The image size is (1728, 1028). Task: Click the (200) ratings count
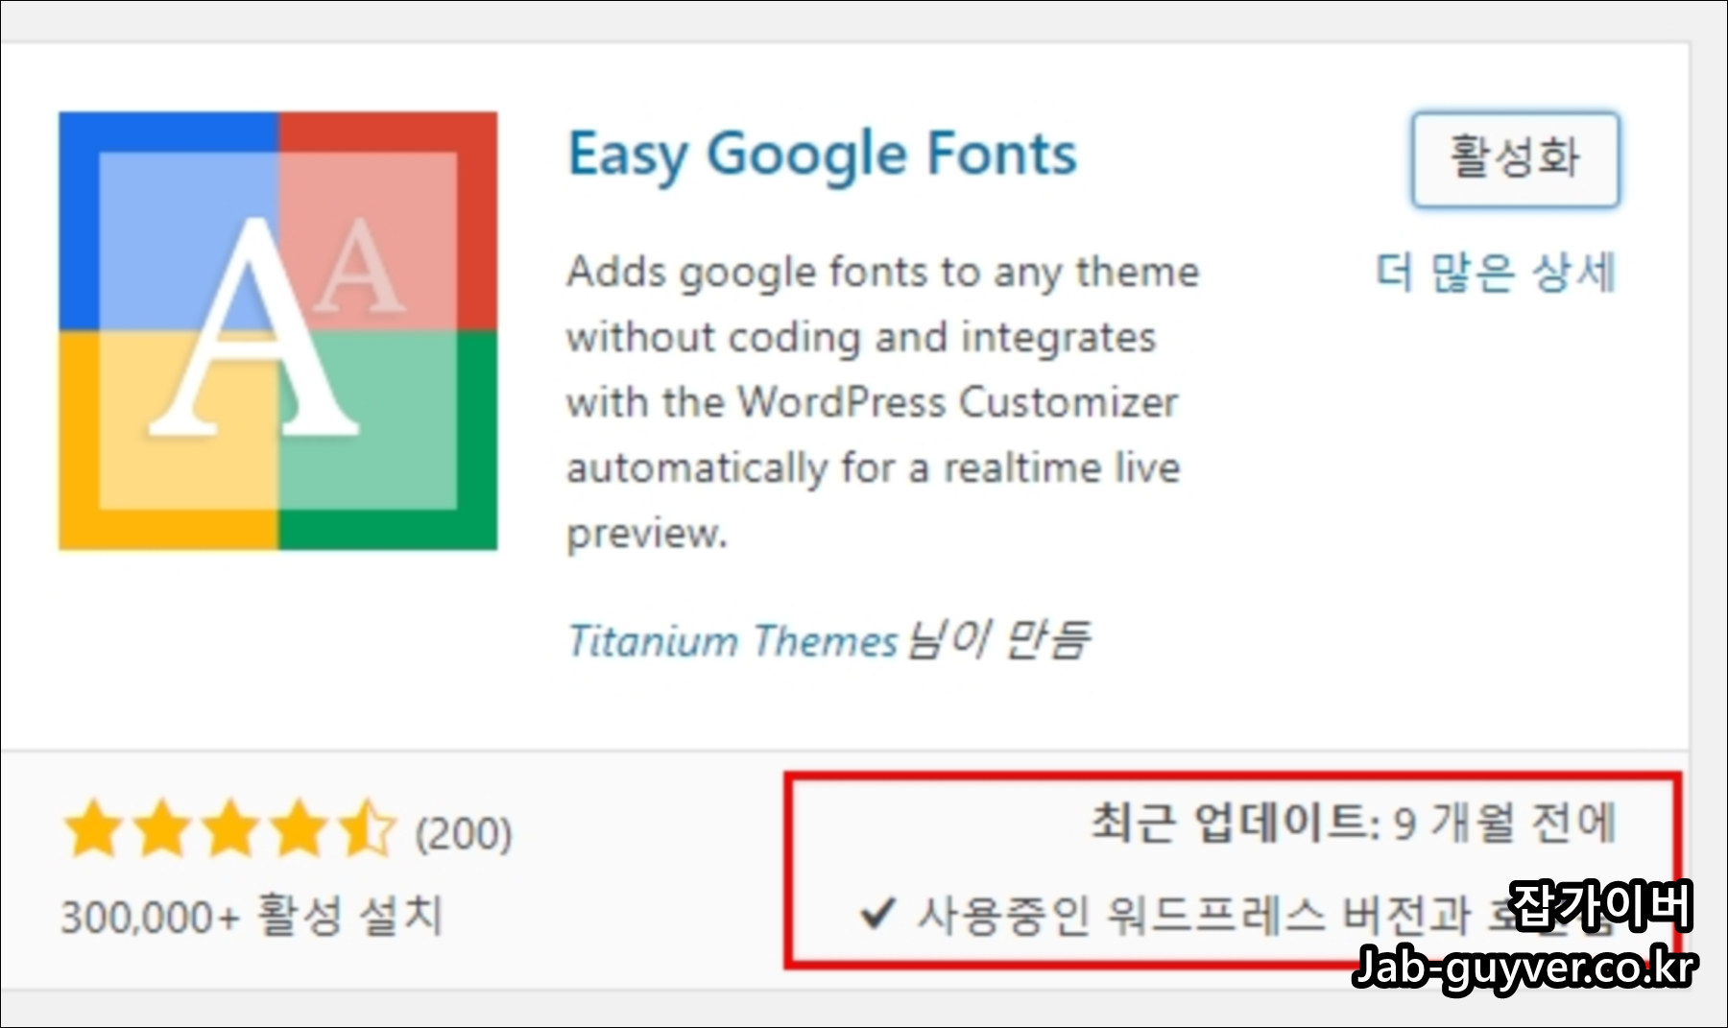coord(464,833)
